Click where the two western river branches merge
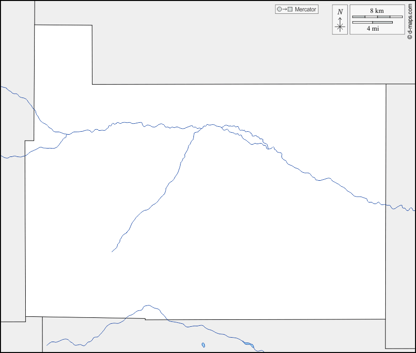This screenshot has width=416, height=353. point(67,134)
